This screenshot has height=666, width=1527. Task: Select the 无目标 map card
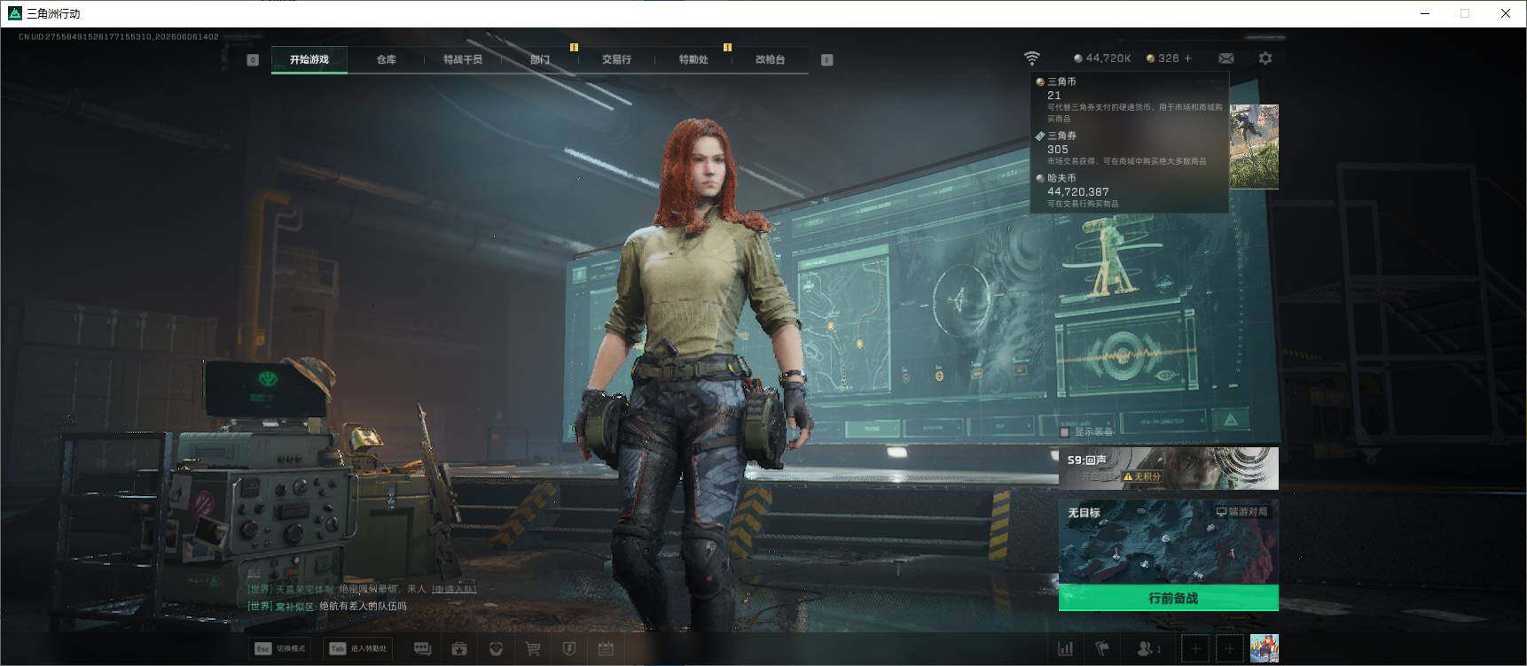[x=1168, y=542]
